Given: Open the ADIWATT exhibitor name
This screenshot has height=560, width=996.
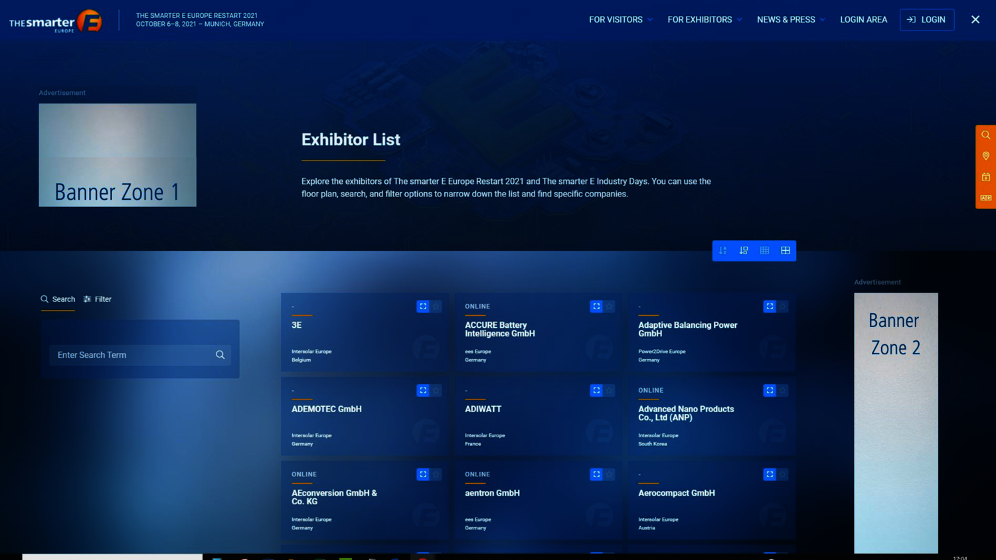Looking at the screenshot, I should point(483,409).
